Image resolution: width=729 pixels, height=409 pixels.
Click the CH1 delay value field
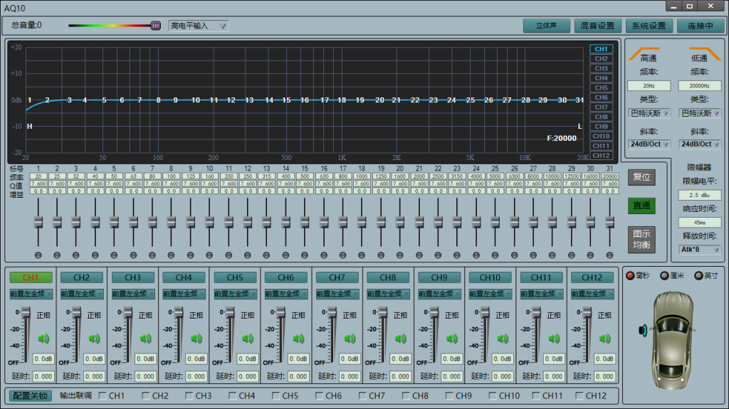43,376
